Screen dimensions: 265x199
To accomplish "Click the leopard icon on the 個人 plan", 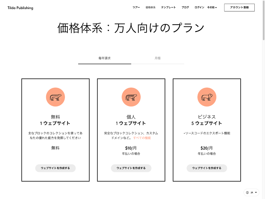I will click(x=131, y=97).
